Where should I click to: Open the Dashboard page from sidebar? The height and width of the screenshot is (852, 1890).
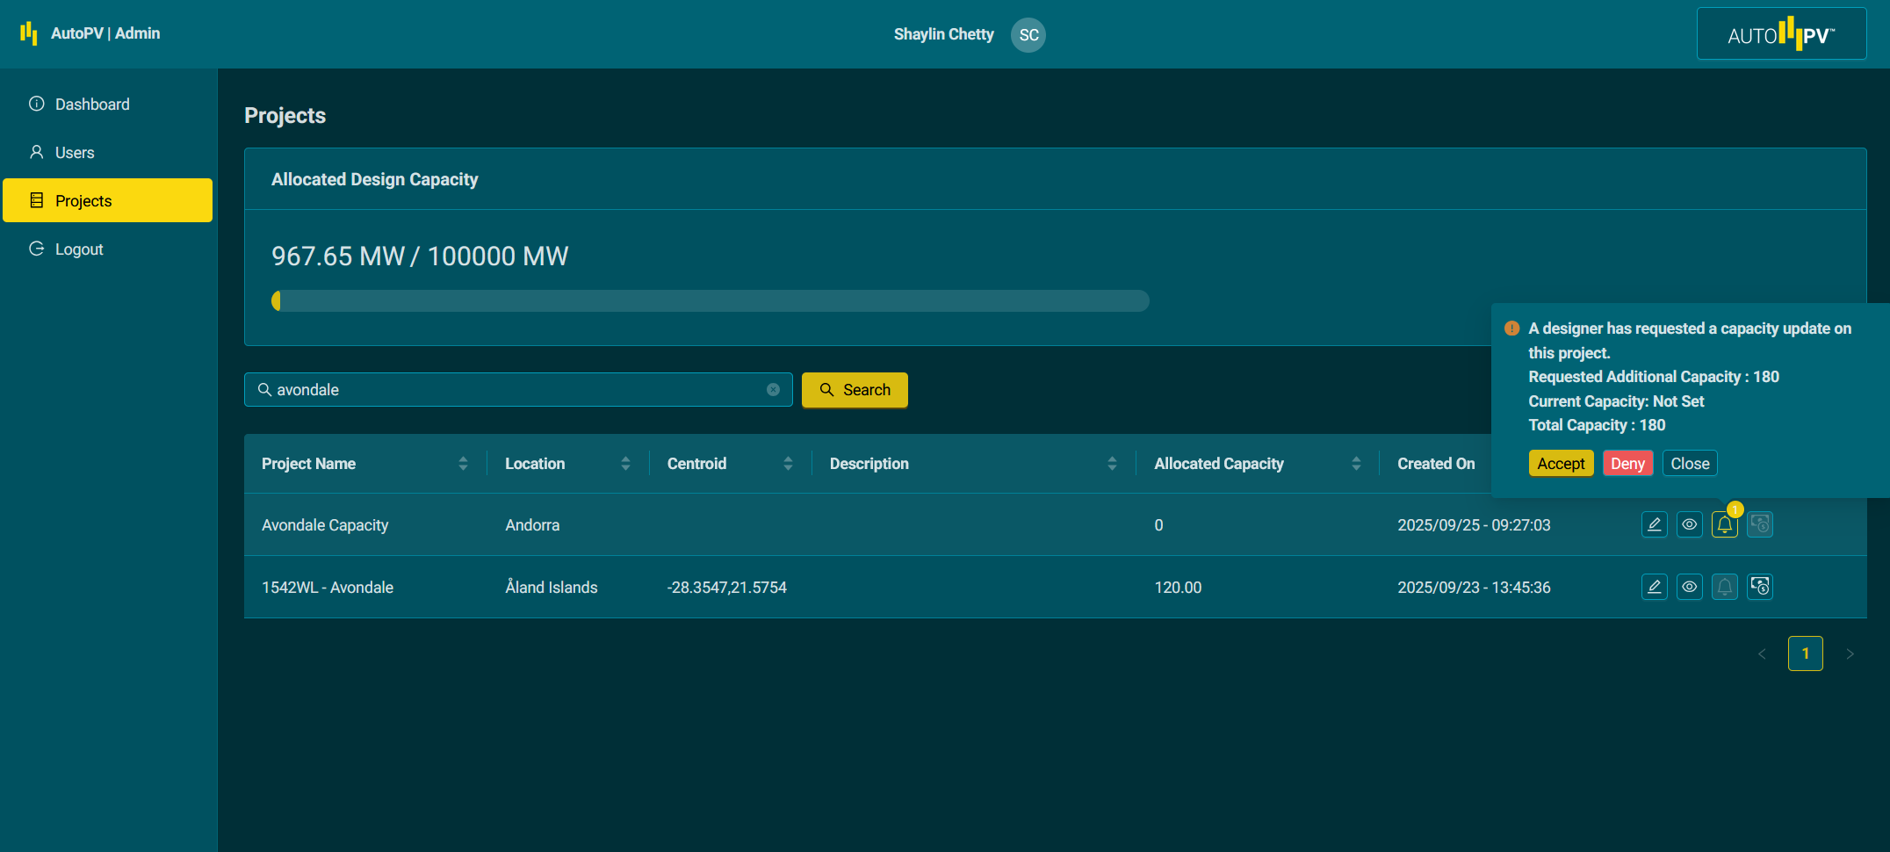92,105
